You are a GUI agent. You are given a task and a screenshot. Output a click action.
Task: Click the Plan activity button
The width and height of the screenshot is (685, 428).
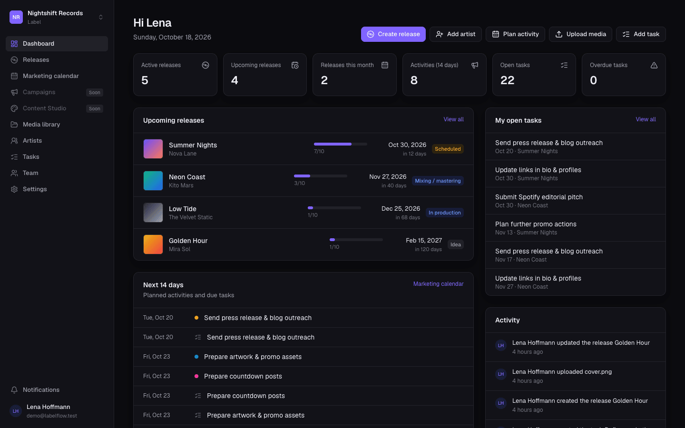(x=515, y=34)
